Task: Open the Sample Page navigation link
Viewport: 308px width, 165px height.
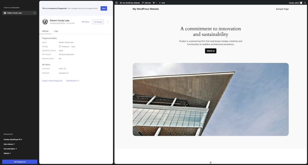Action: [282, 9]
